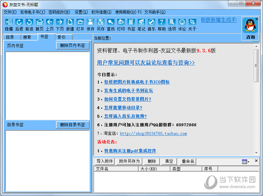Click the 打印 print icon
The image size is (263, 196).
coord(121,25)
